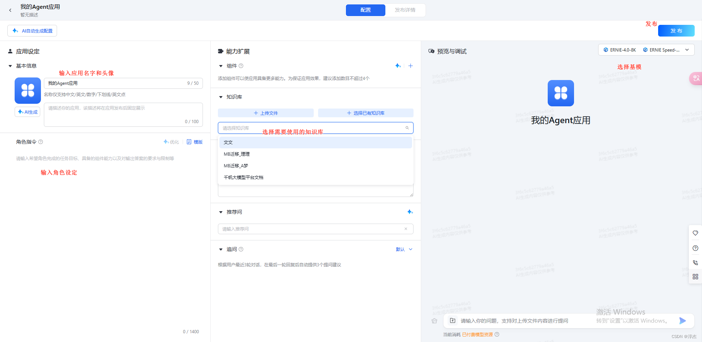
Task: Select 千帆大模型平台文档 option
Action: click(x=316, y=178)
